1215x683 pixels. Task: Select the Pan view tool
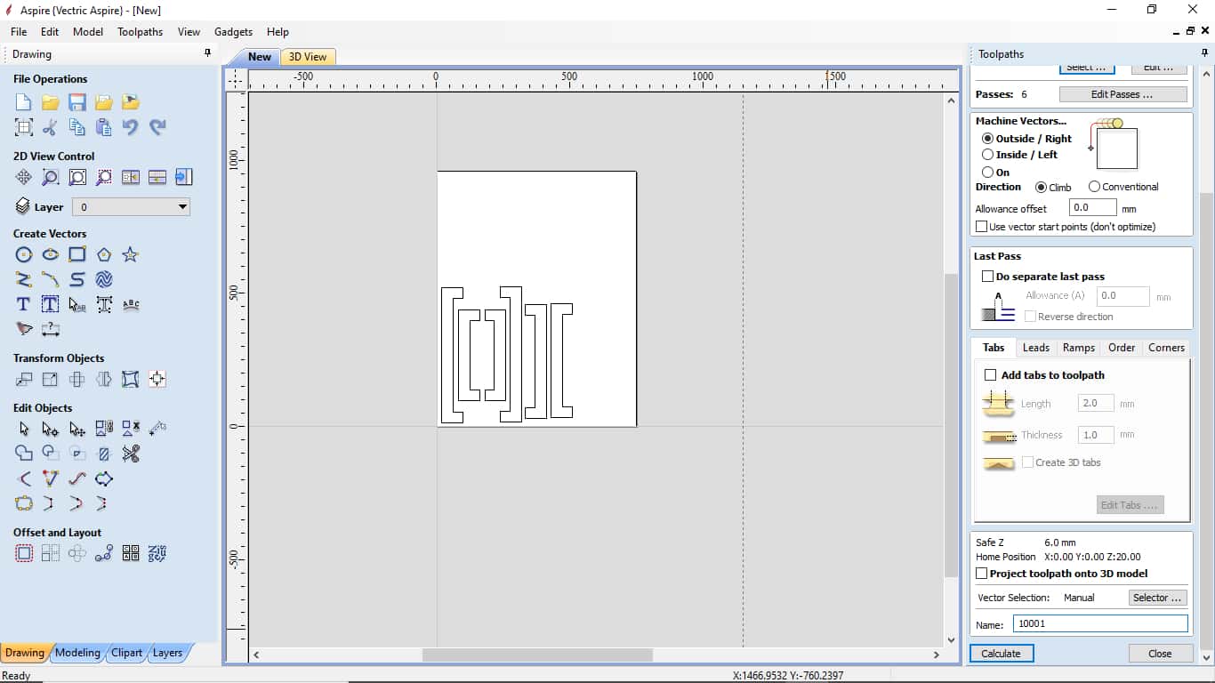24,177
